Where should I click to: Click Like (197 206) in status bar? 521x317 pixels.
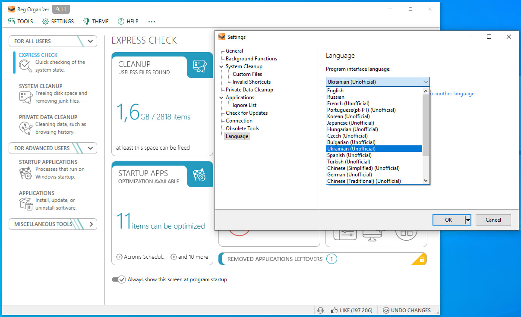click(351, 310)
